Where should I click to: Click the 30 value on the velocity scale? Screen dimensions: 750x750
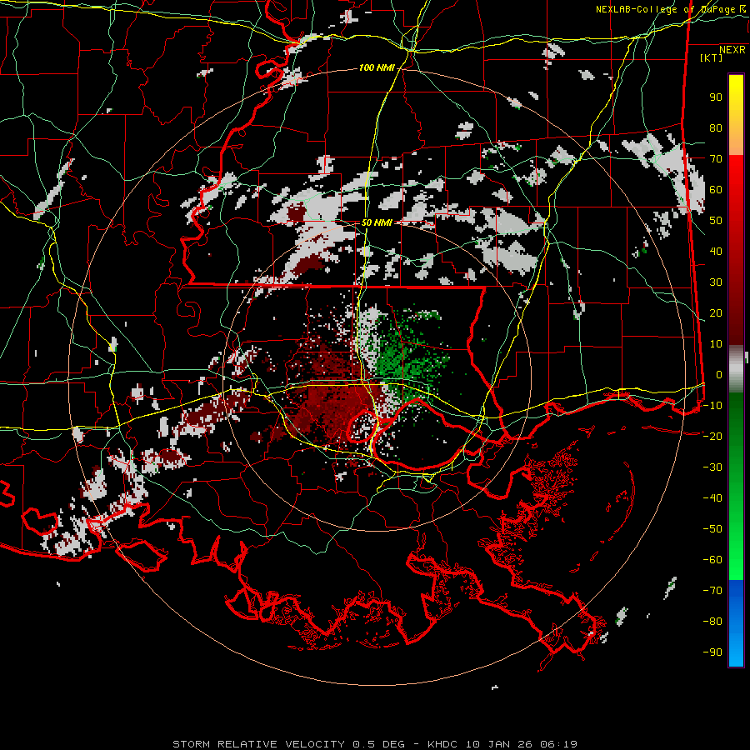716,282
